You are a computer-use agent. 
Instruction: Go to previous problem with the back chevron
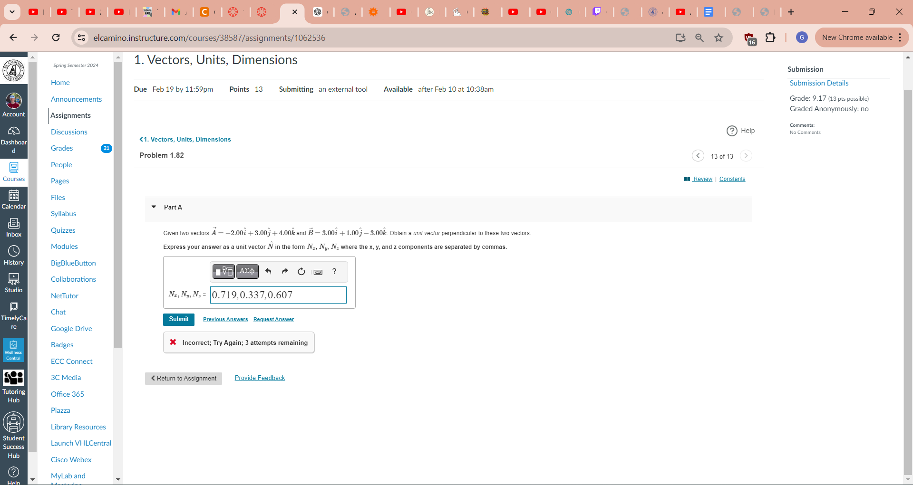pos(698,155)
